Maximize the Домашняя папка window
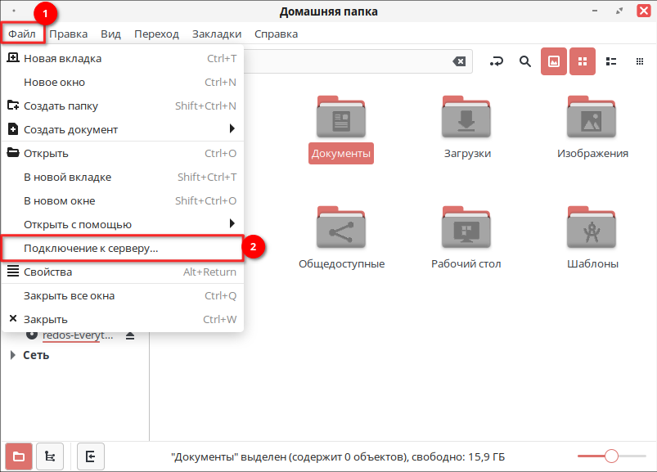The height and width of the screenshot is (472, 657). coord(619,11)
